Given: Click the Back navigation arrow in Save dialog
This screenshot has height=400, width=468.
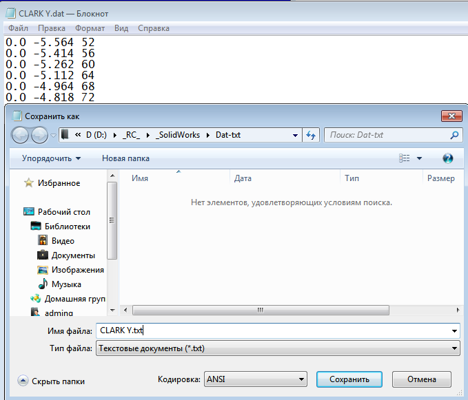Looking at the screenshot, I should point(20,136).
